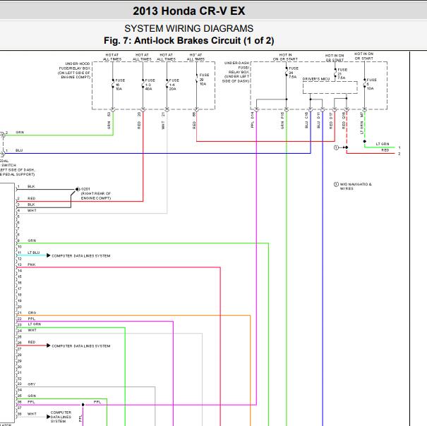Click the 'FUSE 1-3 40A' label
This screenshot has width=427, height=426.
coord(150,85)
